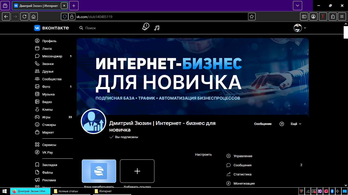
Task: Click the red T extension icon
Action: pos(323,17)
